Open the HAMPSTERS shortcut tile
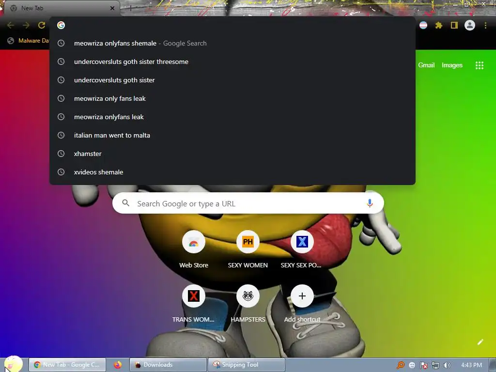 pos(248,296)
